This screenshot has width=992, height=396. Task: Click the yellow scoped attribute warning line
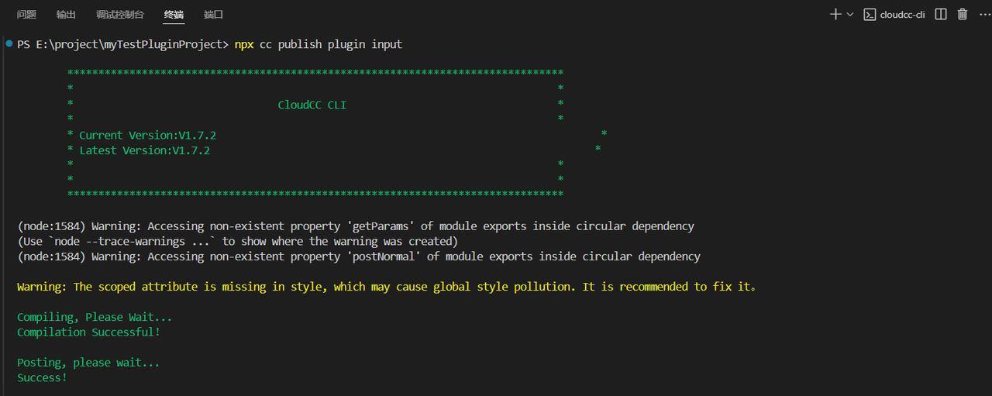(x=386, y=287)
